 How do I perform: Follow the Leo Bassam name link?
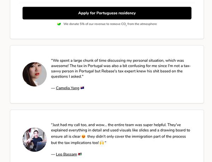[66, 154]
